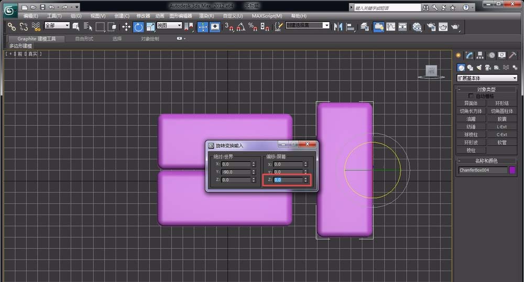The height and width of the screenshot is (282, 524).
Task: Switch to the 自由形式 ribbon tab
Action: [x=84, y=39]
